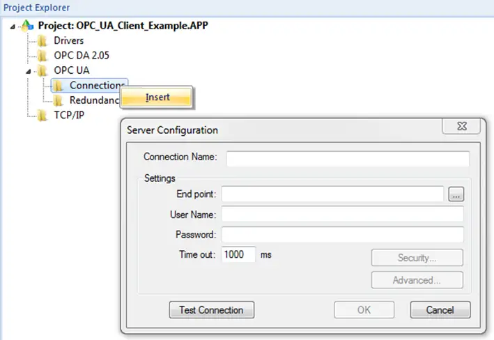The width and height of the screenshot is (494, 340).
Task: Click the Security button
Action: pyautogui.click(x=417, y=258)
